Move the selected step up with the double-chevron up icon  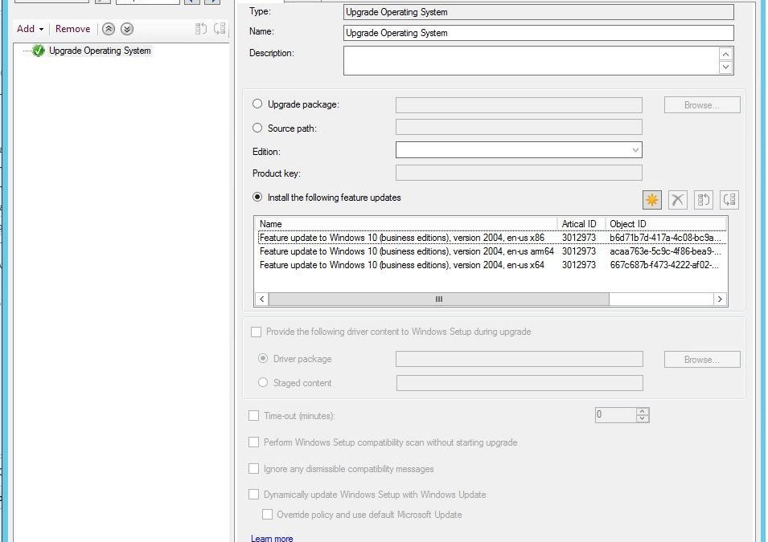(109, 30)
